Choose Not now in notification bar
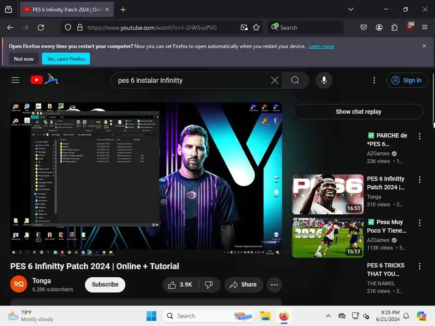435x326 pixels. coord(24,59)
